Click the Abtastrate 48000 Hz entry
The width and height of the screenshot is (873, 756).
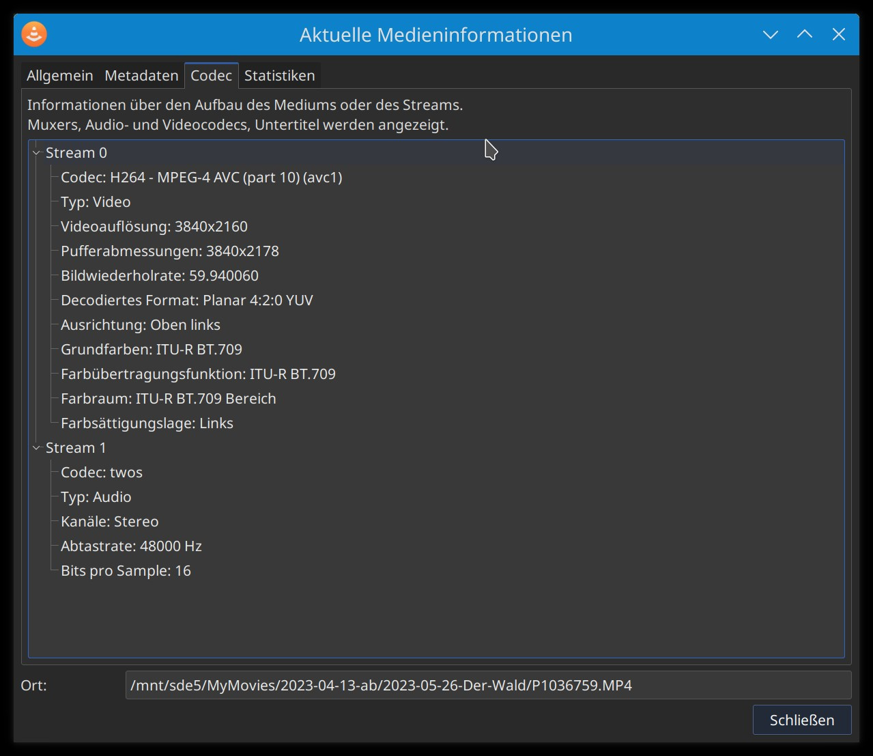(x=131, y=546)
